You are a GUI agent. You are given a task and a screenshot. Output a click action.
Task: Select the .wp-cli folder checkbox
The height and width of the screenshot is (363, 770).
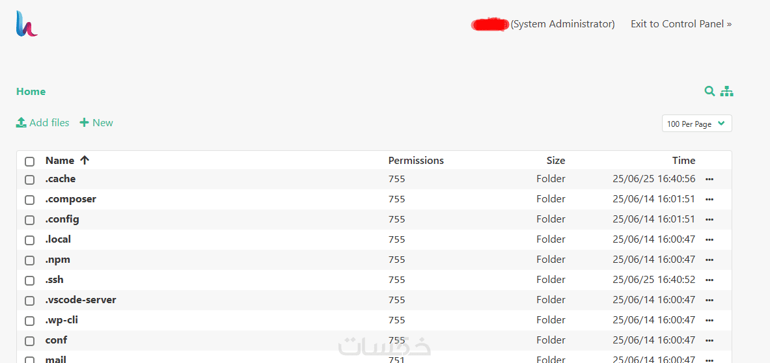29,321
